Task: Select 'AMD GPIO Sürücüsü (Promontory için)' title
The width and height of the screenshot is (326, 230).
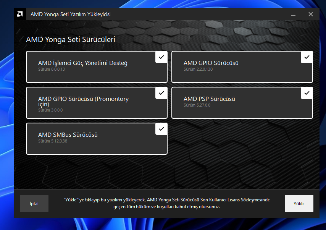Action: pyautogui.click(x=83, y=101)
